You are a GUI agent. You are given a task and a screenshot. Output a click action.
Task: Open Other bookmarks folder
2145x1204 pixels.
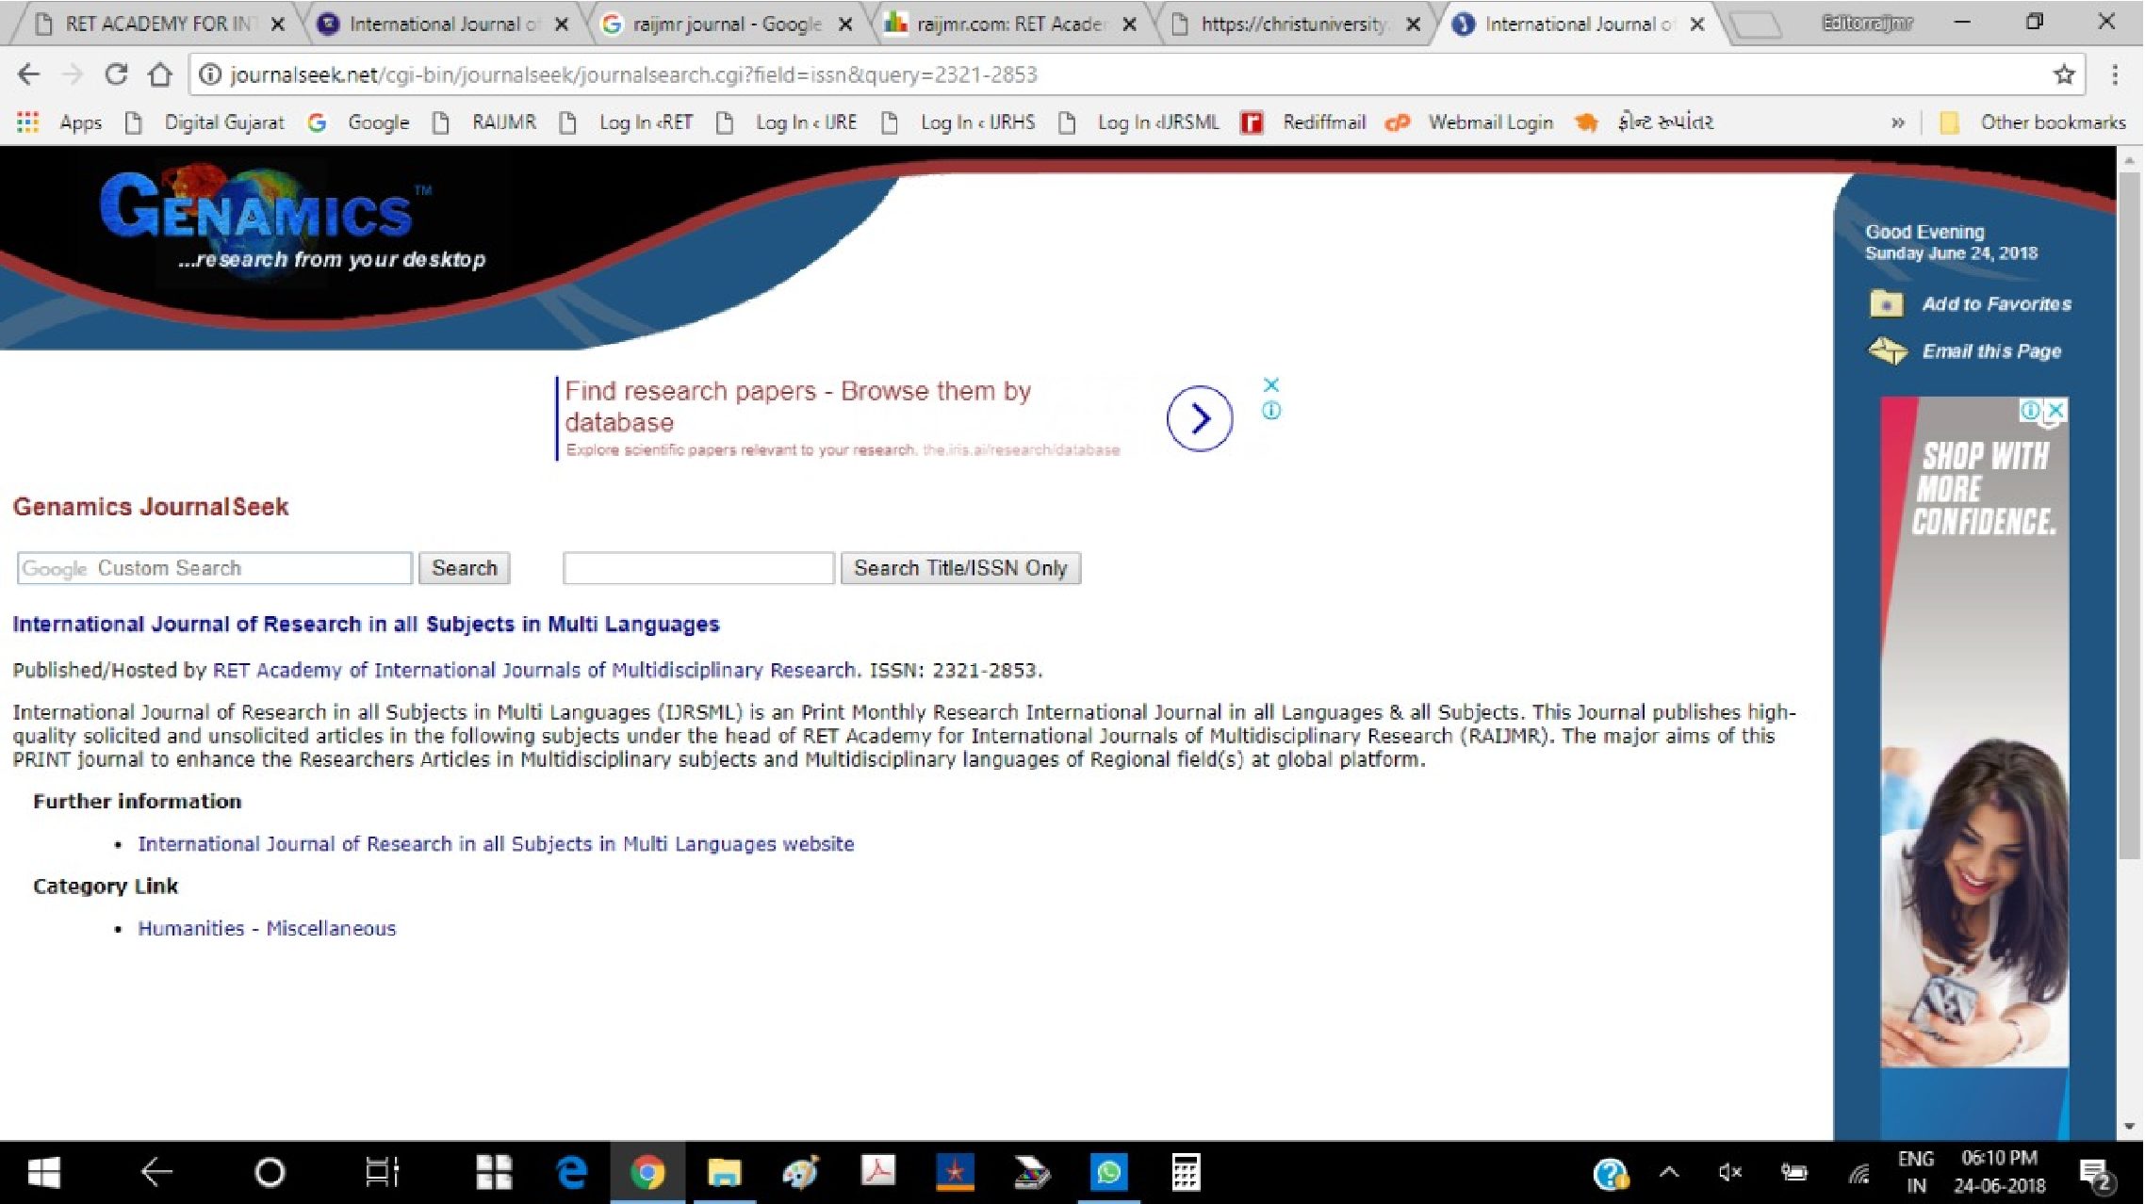(x=2036, y=122)
